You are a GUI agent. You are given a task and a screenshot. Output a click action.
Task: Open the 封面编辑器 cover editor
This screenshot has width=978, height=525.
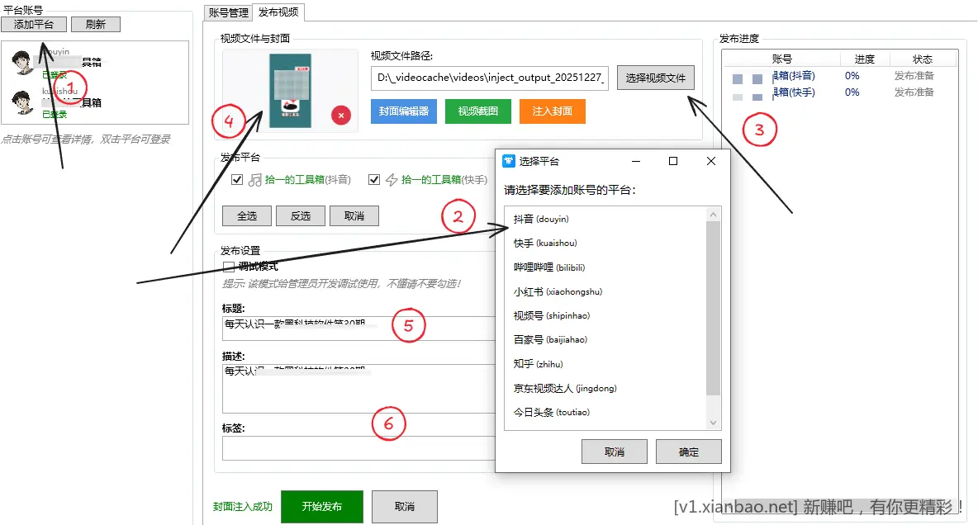coord(402,111)
